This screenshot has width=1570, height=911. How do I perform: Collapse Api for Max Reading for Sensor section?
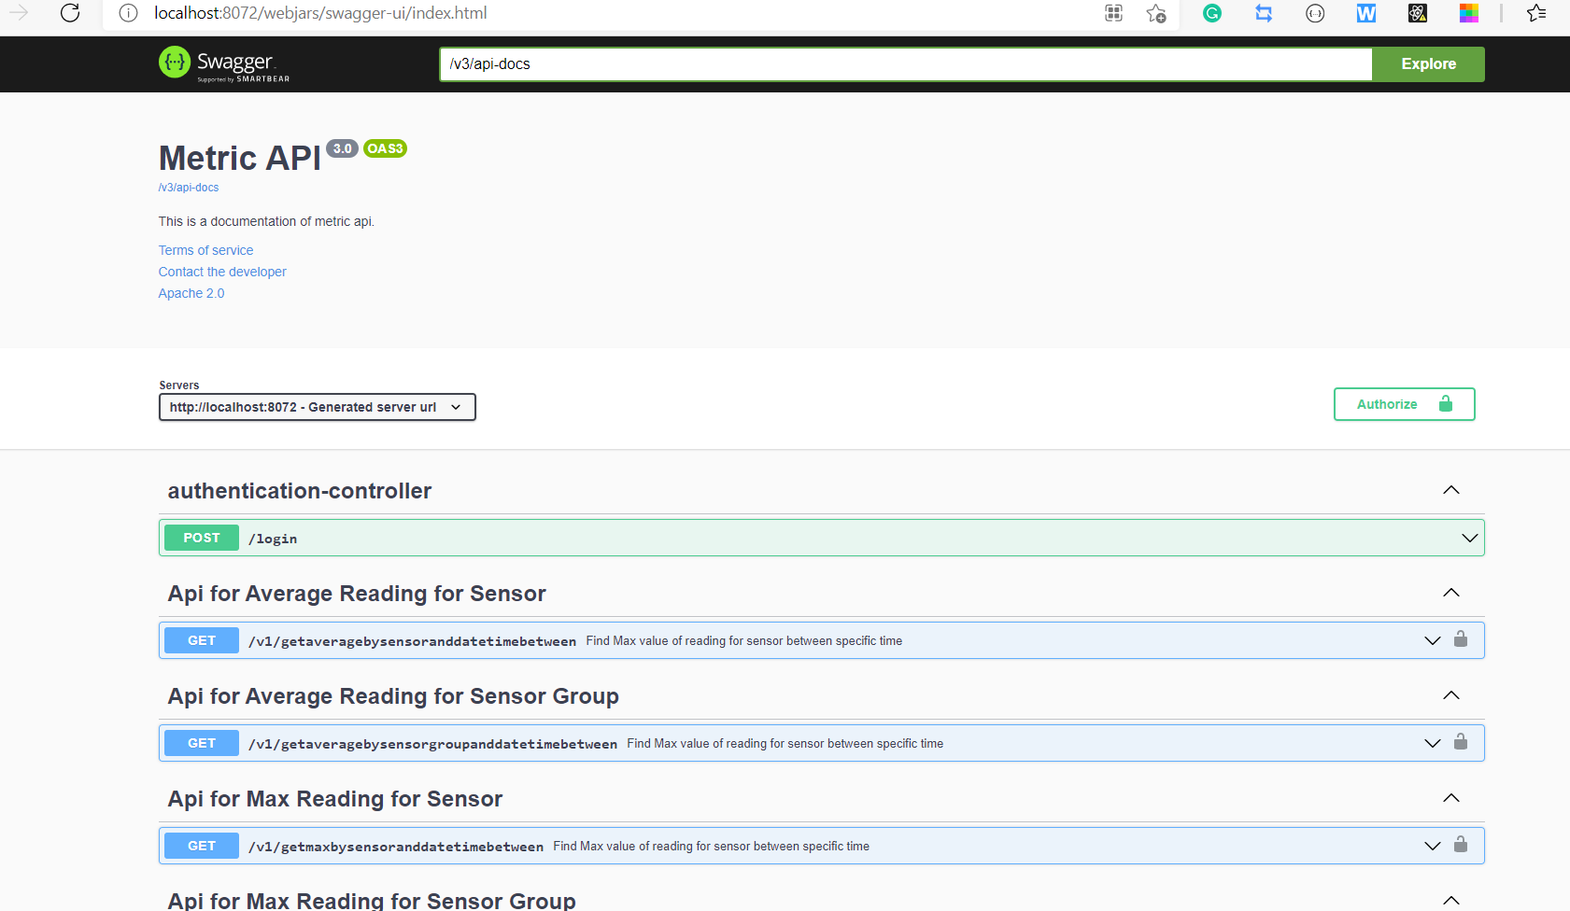(1450, 798)
